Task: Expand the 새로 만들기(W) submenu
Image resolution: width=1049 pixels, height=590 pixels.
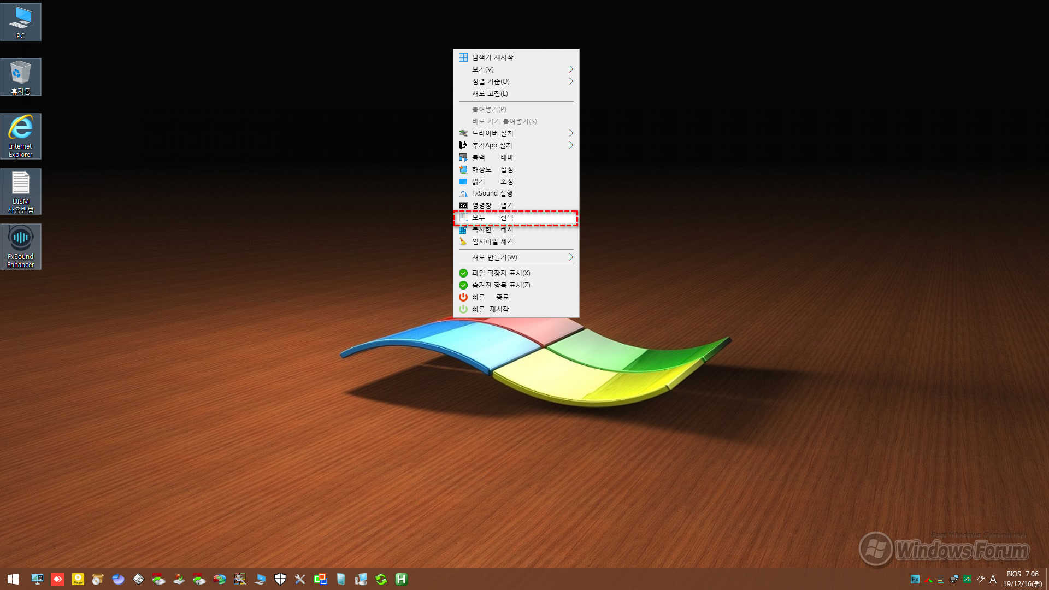Action: pos(516,257)
